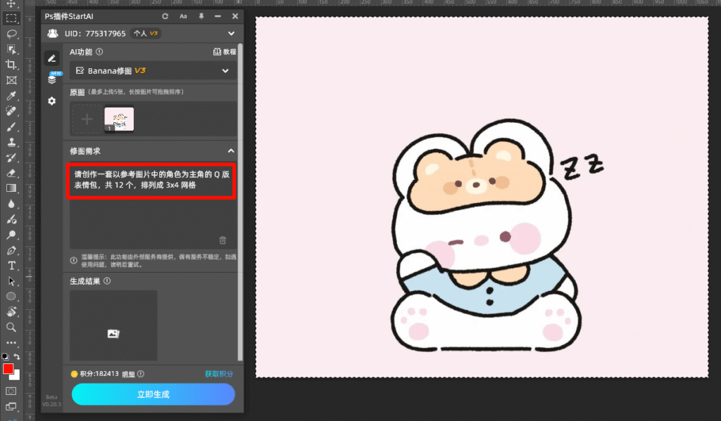Select the uploaded bear image thumbnail

(x=120, y=118)
